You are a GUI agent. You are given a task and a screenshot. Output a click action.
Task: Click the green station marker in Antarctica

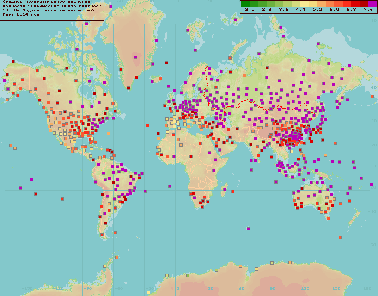(188, 275)
